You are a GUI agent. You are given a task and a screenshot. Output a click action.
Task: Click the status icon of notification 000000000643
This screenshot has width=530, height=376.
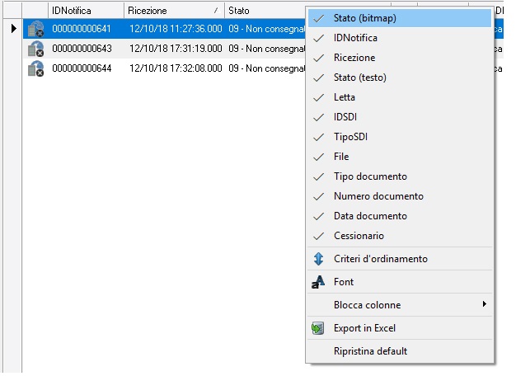coord(35,49)
